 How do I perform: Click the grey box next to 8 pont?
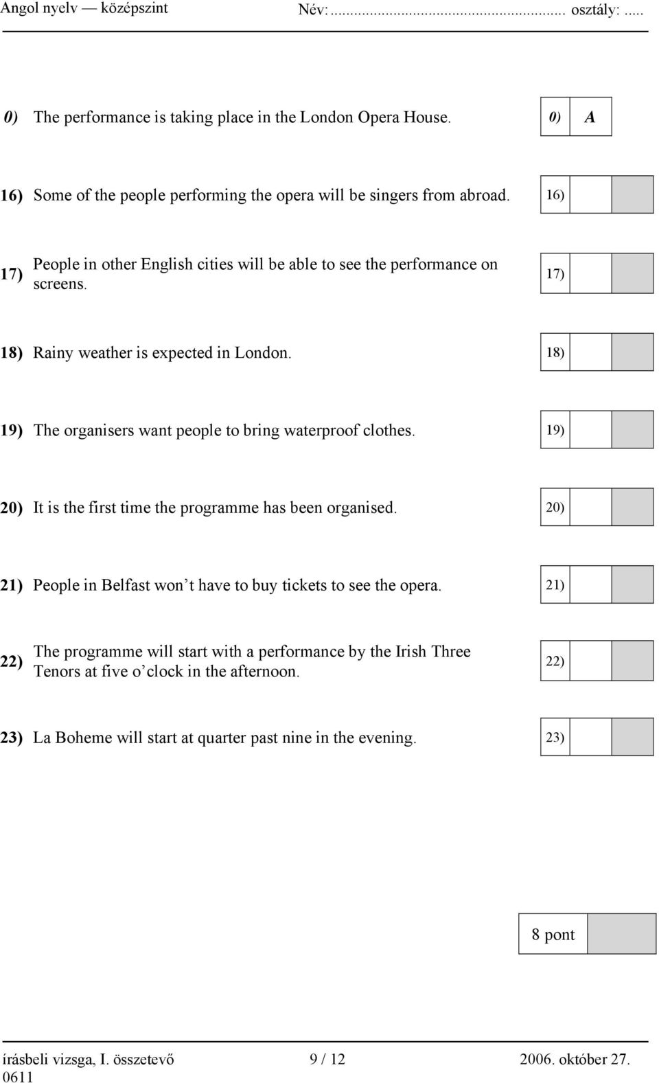click(x=622, y=935)
